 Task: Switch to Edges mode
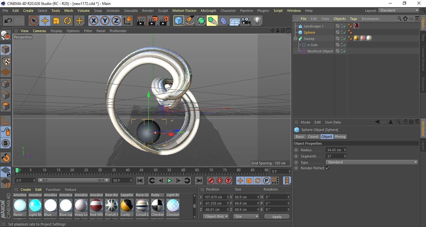pyautogui.click(x=6, y=95)
